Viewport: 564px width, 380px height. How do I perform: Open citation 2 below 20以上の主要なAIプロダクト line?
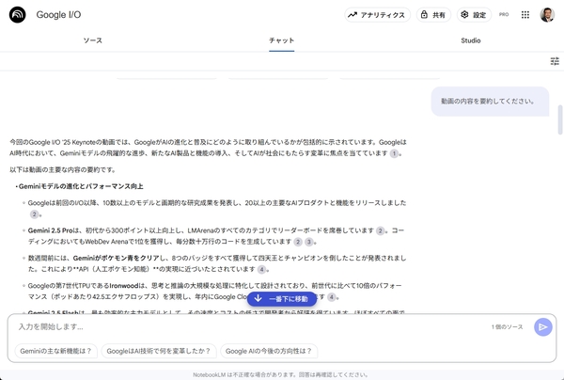(x=34, y=214)
